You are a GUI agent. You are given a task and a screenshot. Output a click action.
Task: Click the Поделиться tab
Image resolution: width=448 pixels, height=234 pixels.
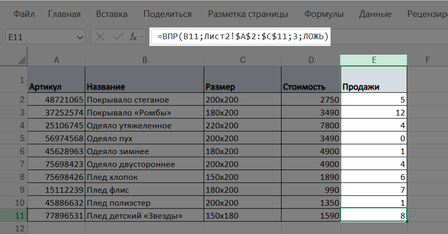(x=167, y=14)
